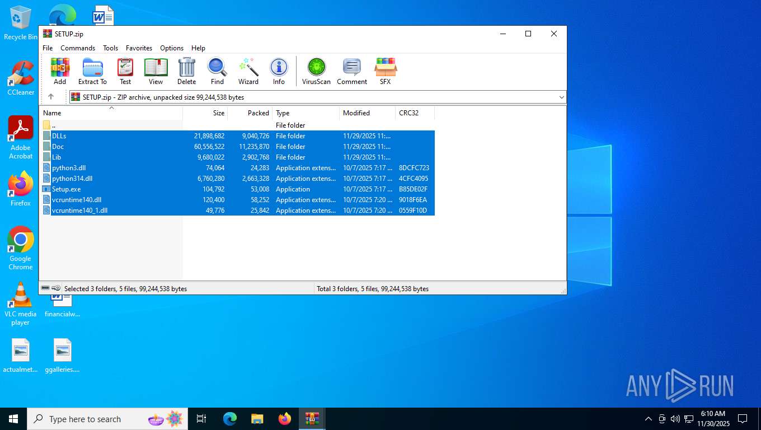The width and height of the screenshot is (761, 430).
Task: Open Firefox from the taskbar
Action: click(285, 419)
